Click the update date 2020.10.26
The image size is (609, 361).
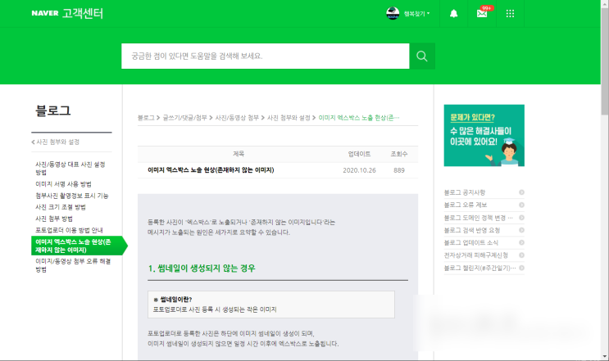359,170
